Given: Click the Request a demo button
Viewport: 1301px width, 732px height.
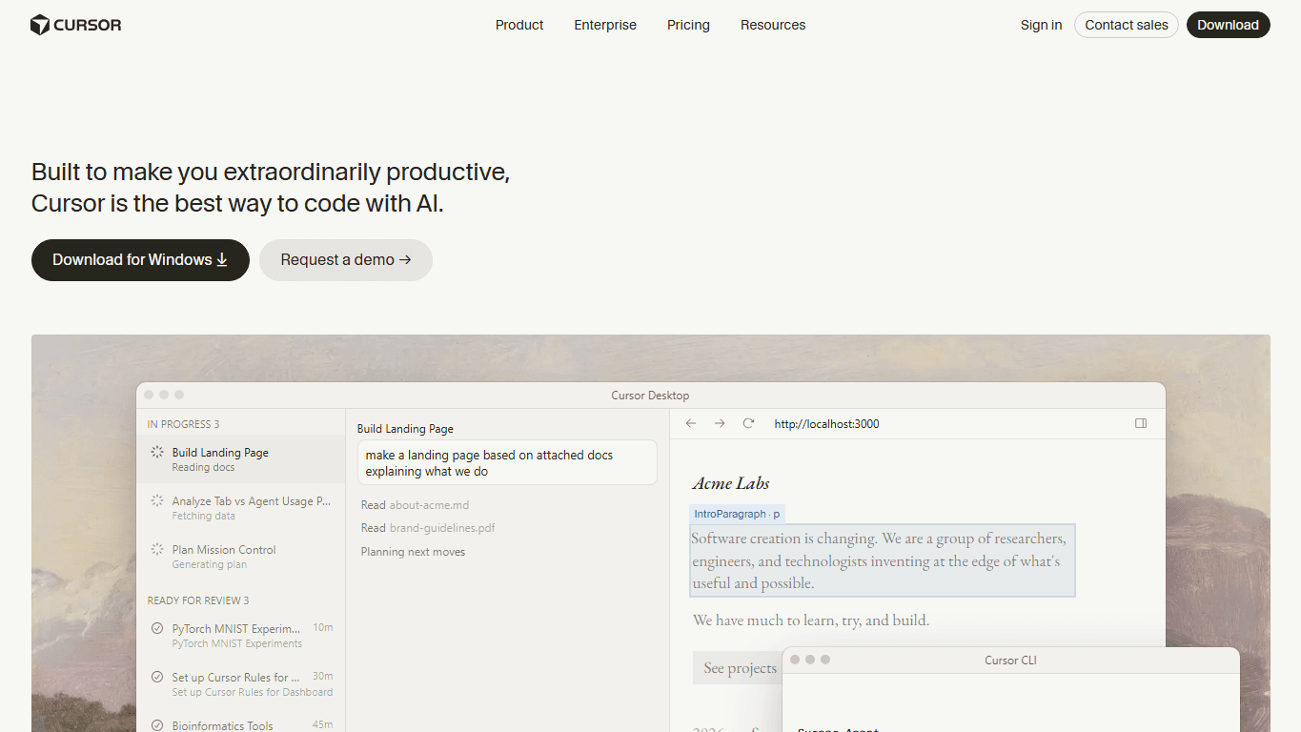Looking at the screenshot, I should [x=346, y=260].
